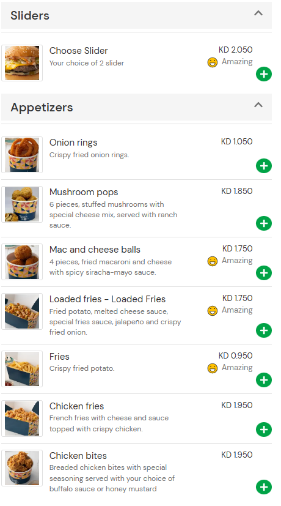Open the Chicken fries item title

[77, 406]
